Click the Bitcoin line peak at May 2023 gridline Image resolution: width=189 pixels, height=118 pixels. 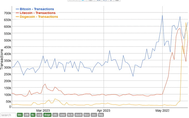coord(162,15)
